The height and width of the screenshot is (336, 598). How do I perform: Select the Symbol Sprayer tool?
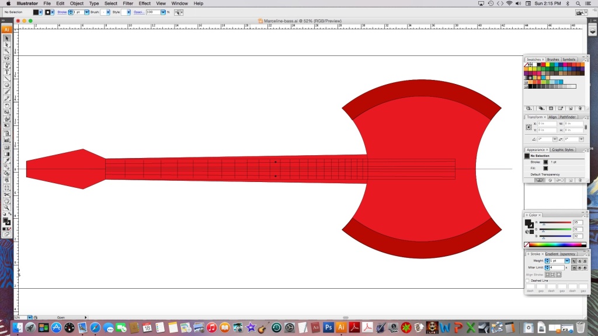[7, 134]
